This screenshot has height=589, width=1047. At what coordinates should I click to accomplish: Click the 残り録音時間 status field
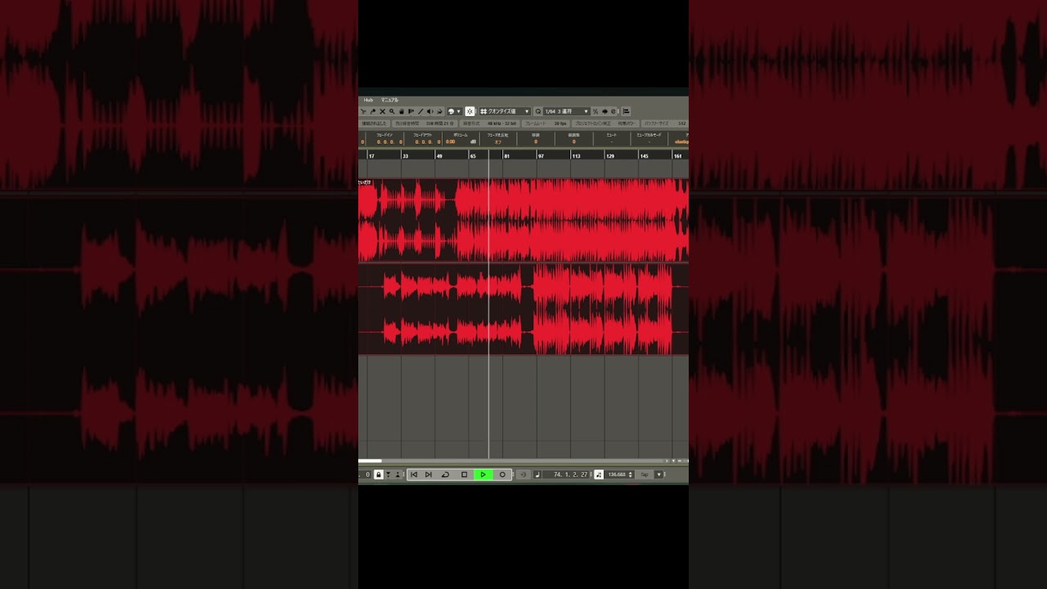pos(425,124)
